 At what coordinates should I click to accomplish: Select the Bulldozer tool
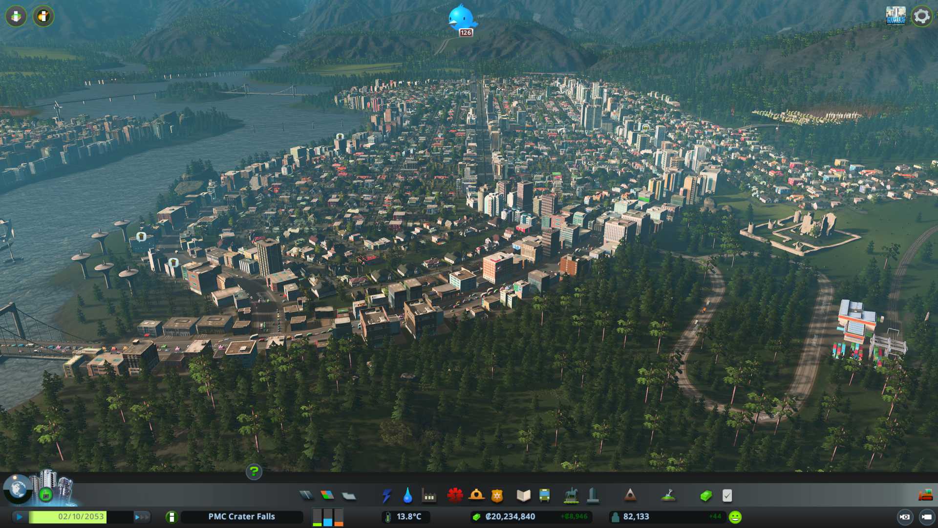(x=925, y=496)
